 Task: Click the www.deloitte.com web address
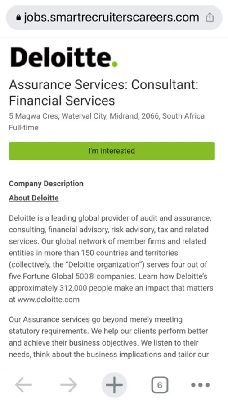click(49, 300)
